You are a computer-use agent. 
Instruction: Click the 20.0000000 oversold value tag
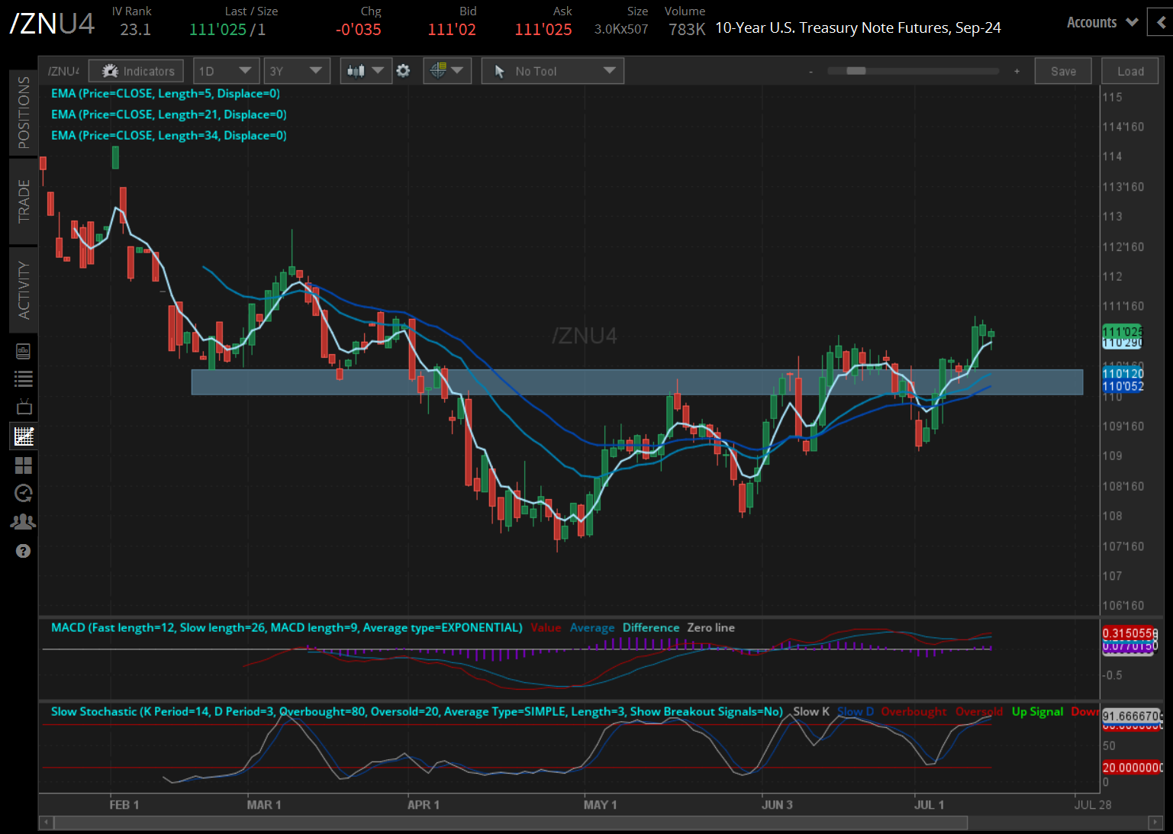tap(1132, 768)
